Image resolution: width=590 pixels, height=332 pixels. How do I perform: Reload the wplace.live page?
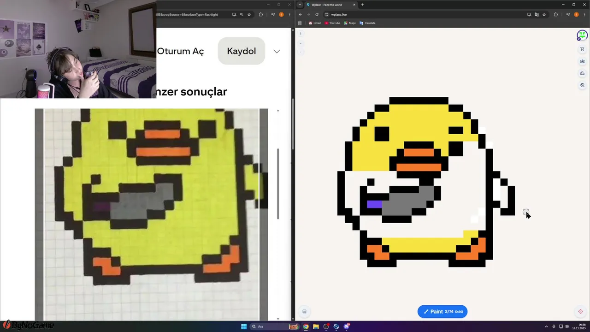click(317, 14)
